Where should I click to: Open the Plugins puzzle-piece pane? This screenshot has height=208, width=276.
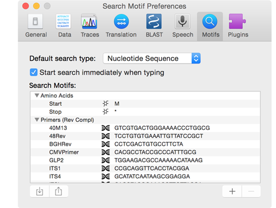(238, 26)
